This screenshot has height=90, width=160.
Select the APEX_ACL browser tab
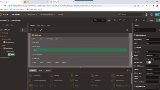pos(62,2)
